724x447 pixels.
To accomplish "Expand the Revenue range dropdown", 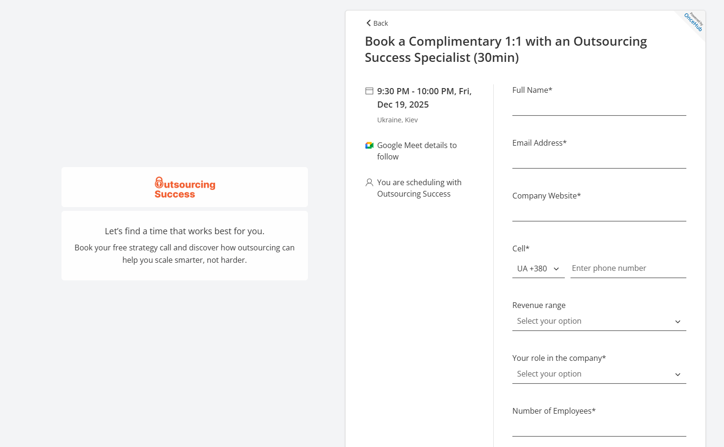I will (x=599, y=321).
